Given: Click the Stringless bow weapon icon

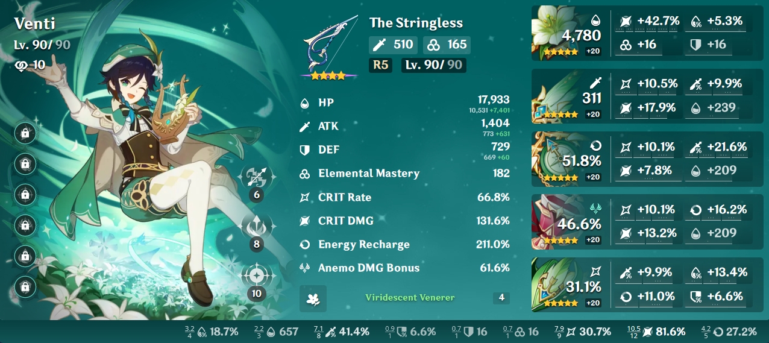Looking at the screenshot, I should [x=328, y=48].
